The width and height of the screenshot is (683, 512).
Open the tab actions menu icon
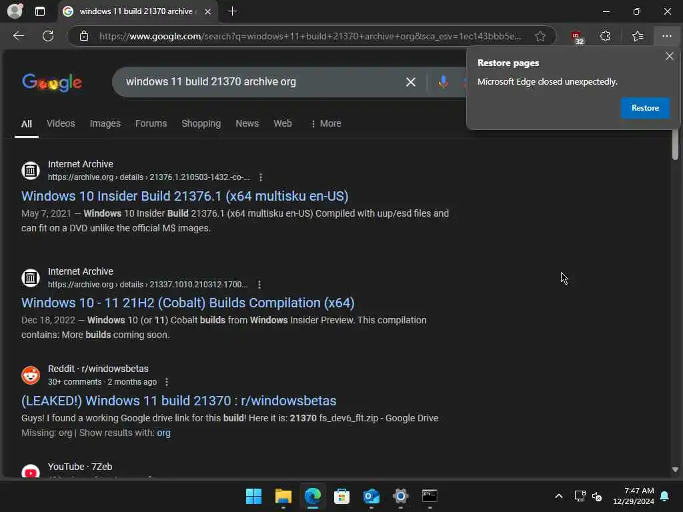39,11
